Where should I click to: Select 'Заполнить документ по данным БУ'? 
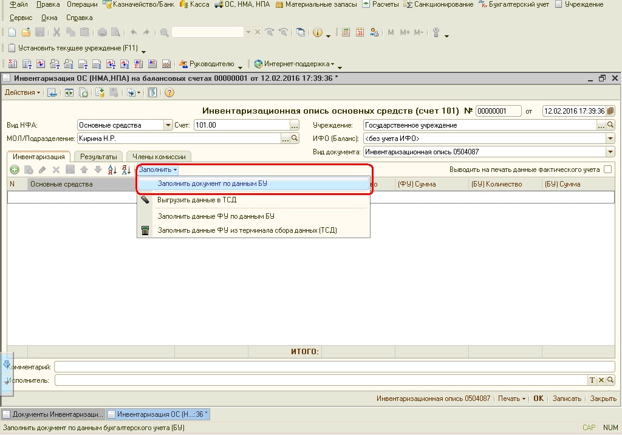[213, 183]
